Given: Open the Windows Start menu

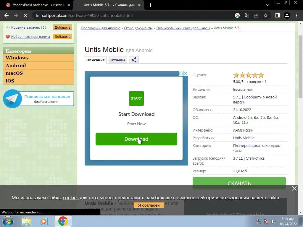Looking at the screenshot, I should [x=8, y=221].
